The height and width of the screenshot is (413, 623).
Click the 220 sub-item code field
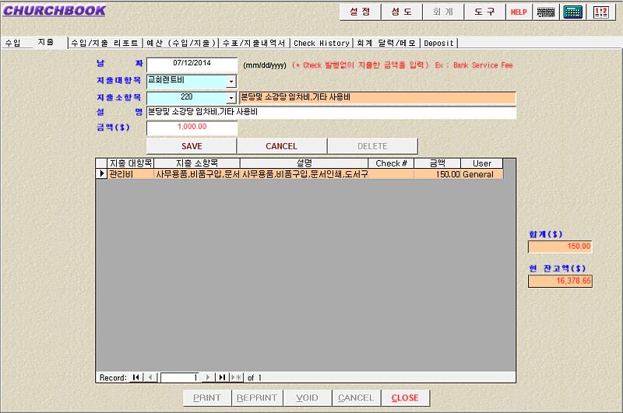[x=187, y=97]
